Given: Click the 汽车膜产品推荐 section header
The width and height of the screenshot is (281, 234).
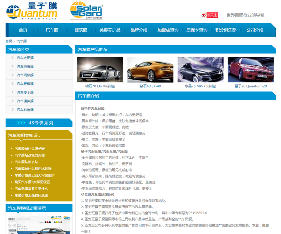Looking at the screenshot, I should point(175,49).
